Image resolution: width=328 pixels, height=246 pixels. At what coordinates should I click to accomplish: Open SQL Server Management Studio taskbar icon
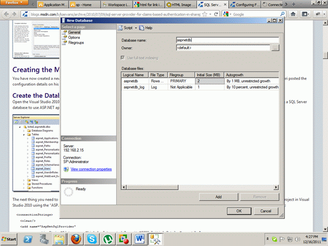pos(155,239)
